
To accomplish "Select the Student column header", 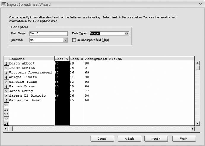I will 32,59.
